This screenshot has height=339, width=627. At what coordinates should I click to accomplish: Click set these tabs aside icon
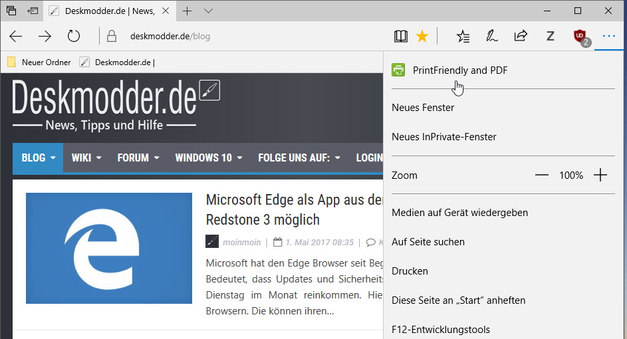33,11
